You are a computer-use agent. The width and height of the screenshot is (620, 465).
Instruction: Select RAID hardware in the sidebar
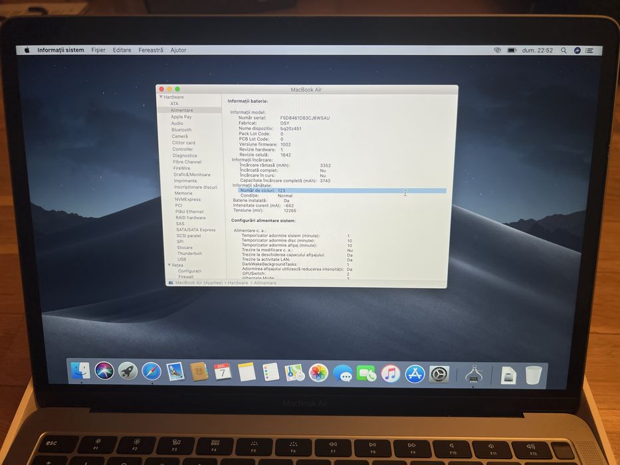191,217
